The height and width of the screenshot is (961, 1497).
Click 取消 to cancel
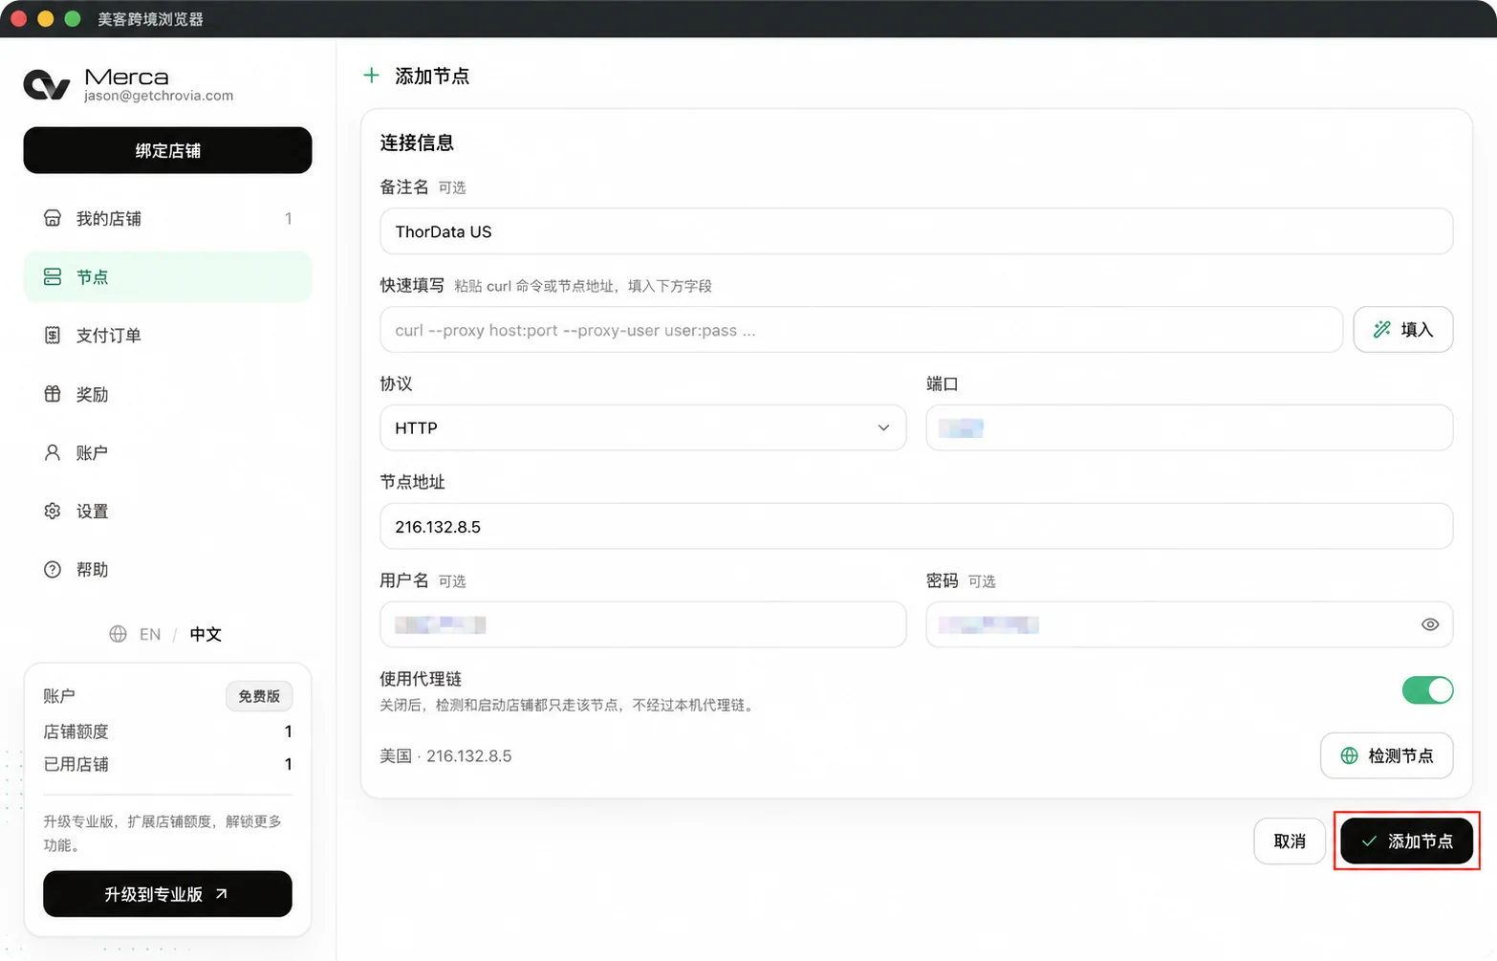pos(1290,841)
